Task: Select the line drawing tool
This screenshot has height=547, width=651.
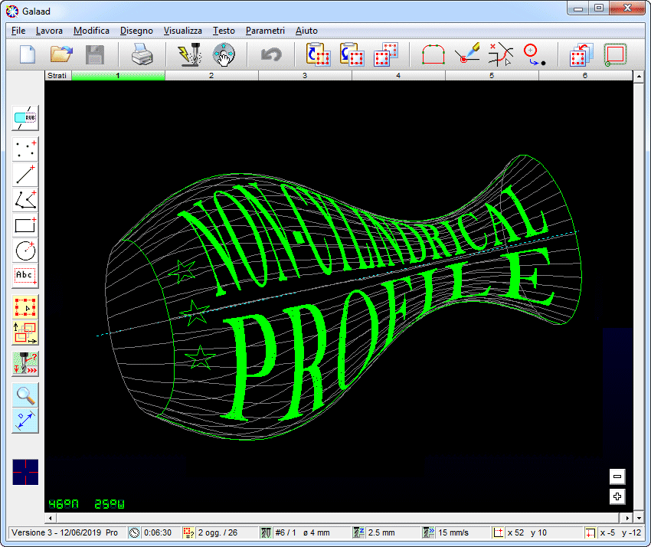Action: [25, 174]
